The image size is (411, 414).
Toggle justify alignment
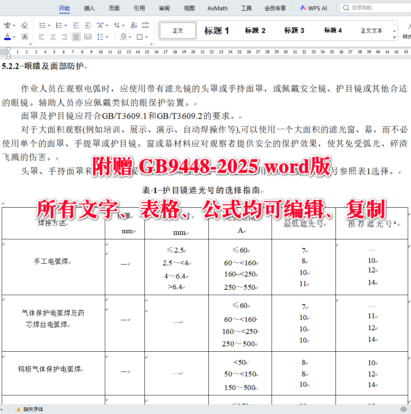(x=76, y=36)
